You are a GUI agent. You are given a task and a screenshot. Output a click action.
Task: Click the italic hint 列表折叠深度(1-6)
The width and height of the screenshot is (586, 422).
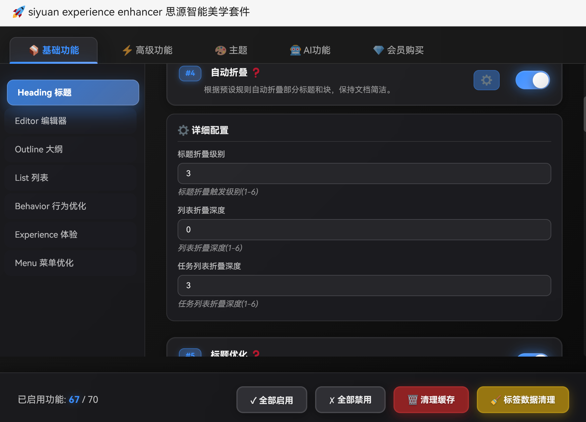pos(210,248)
